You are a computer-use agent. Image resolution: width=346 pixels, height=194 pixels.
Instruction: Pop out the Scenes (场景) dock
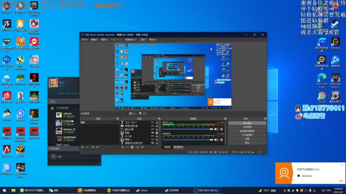point(118,119)
